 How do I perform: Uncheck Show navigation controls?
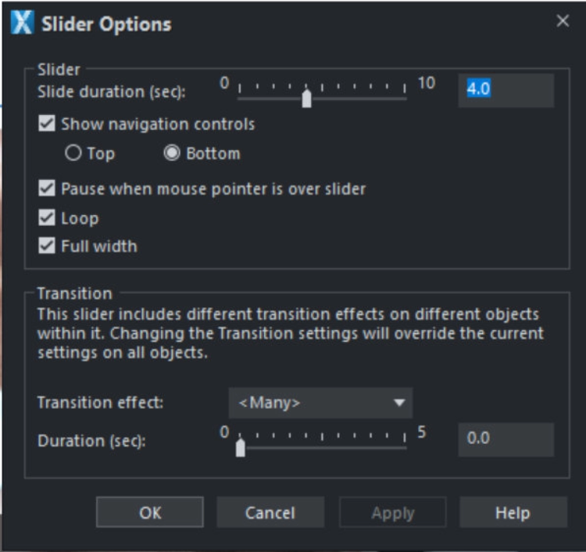click(47, 124)
